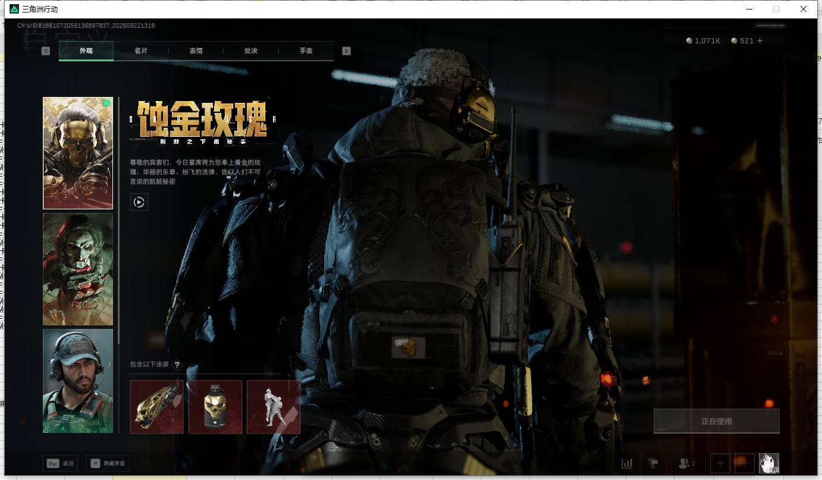The width and height of the screenshot is (822, 480).
Task: Click the plus icon to add currency
Action: pyautogui.click(x=760, y=40)
